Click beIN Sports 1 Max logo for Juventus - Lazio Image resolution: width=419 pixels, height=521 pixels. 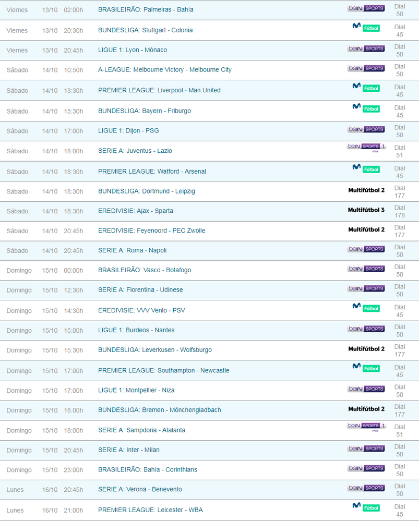click(x=366, y=148)
